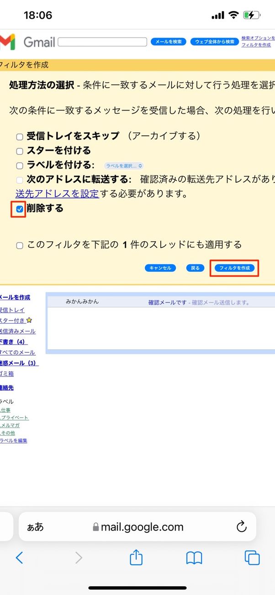Open 検索オプション link at top
The image size is (275, 595).
pos(258,38)
